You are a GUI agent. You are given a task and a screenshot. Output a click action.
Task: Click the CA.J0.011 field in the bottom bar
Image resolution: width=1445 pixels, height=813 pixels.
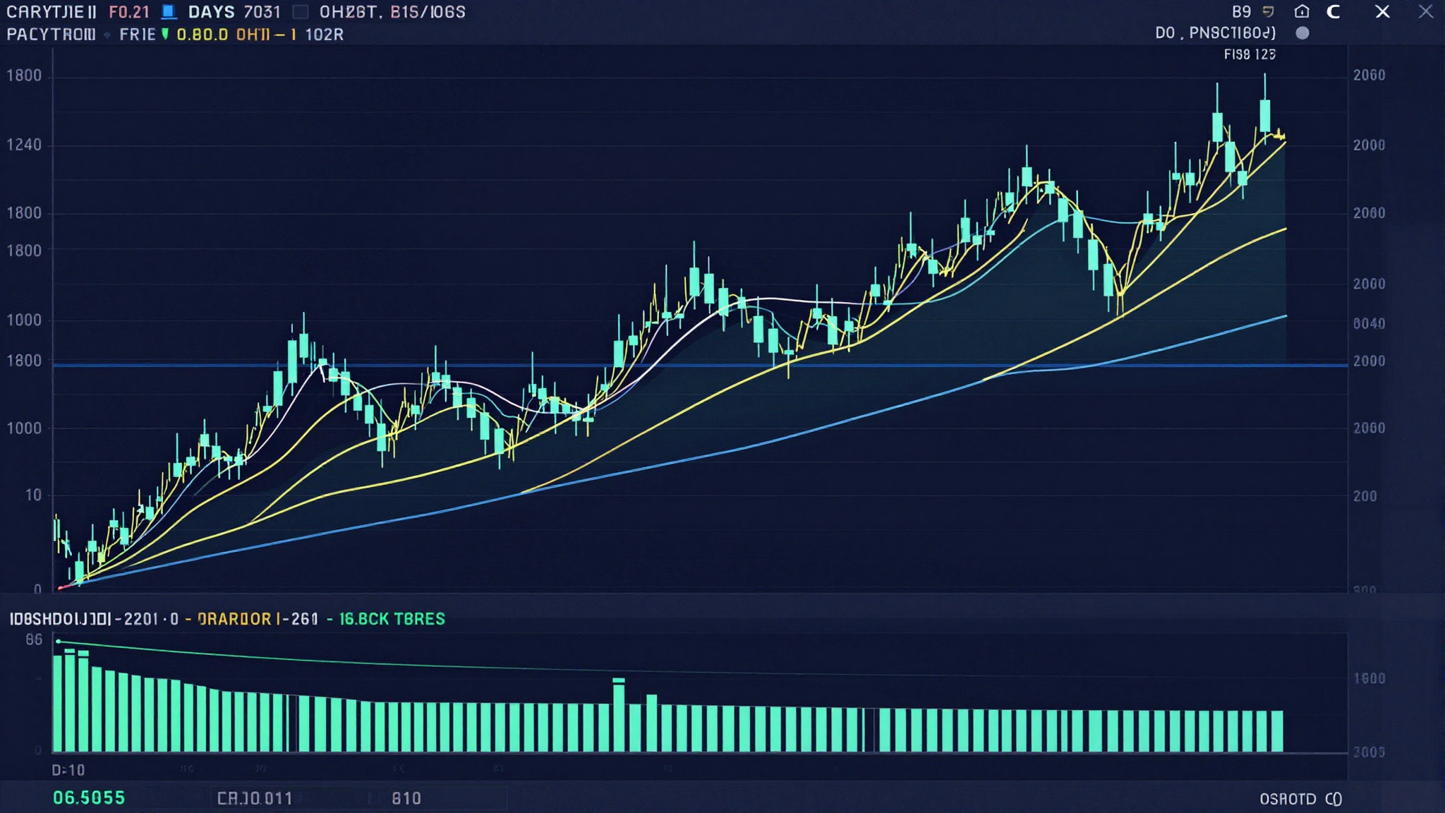coord(254,798)
